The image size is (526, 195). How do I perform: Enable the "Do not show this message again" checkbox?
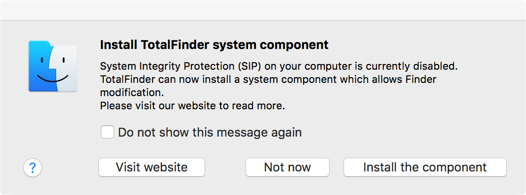point(107,132)
